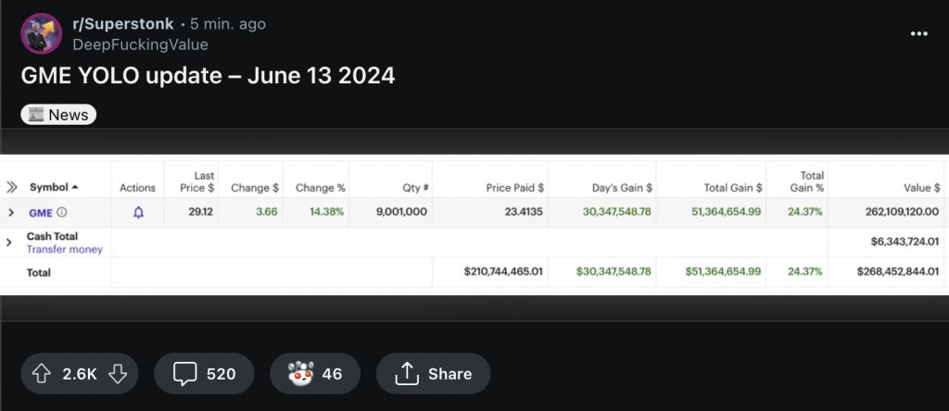Click the r/Superstonk subreddit avatar
Viewport: 949px width, 411px height.
(x=41, y=33)
